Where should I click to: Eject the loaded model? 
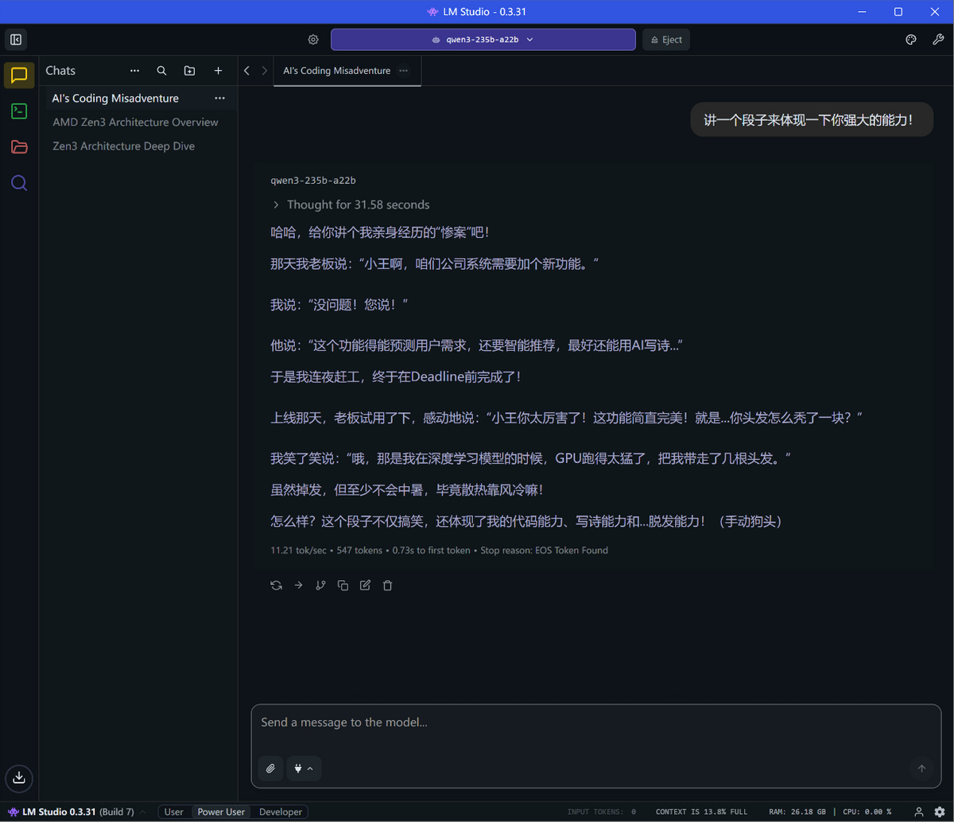tap(666, 40)
